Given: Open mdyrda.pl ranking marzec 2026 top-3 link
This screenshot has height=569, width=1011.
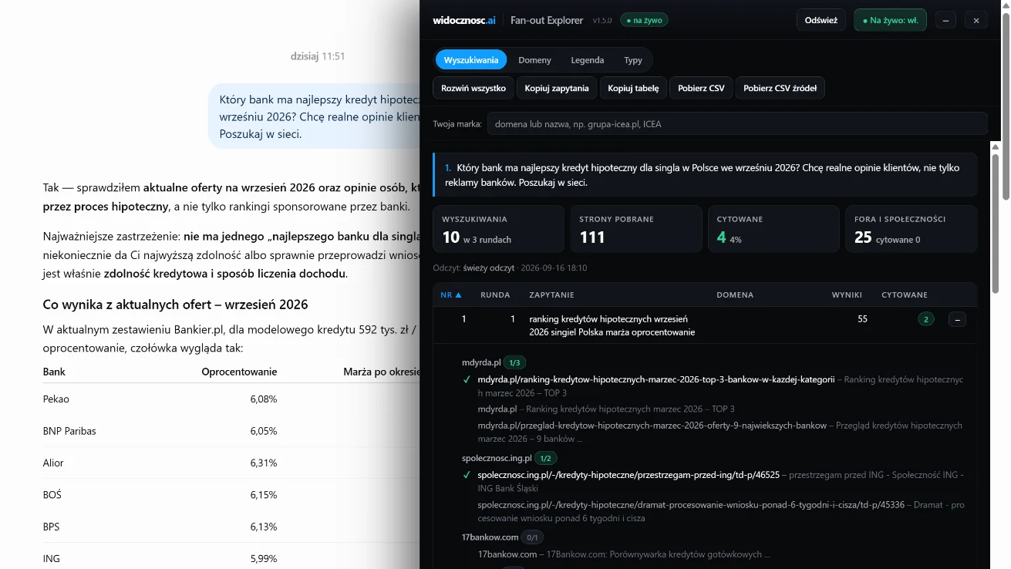Looking at the screenshot, I should [x=656, y=379].
